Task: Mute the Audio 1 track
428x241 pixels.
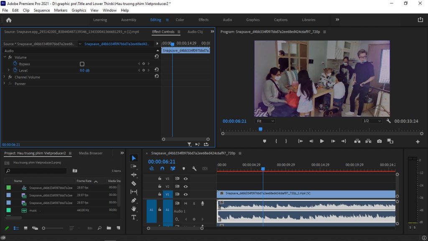Action: pyautogui.click(x=186, y=203)
